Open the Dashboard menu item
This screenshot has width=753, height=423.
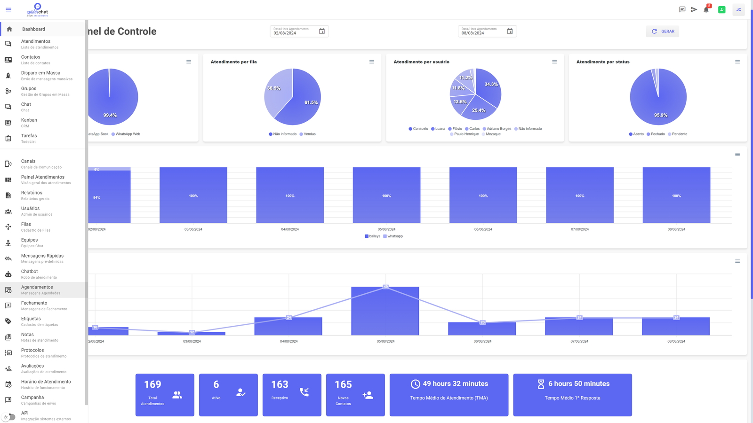click(x=43, y=29)
